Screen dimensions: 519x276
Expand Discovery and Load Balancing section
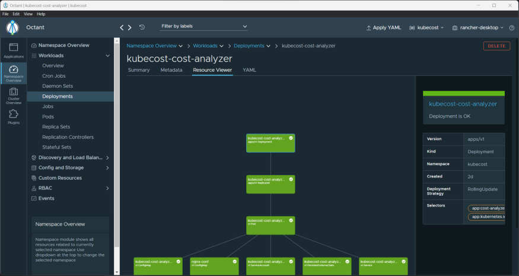point(107,158)
